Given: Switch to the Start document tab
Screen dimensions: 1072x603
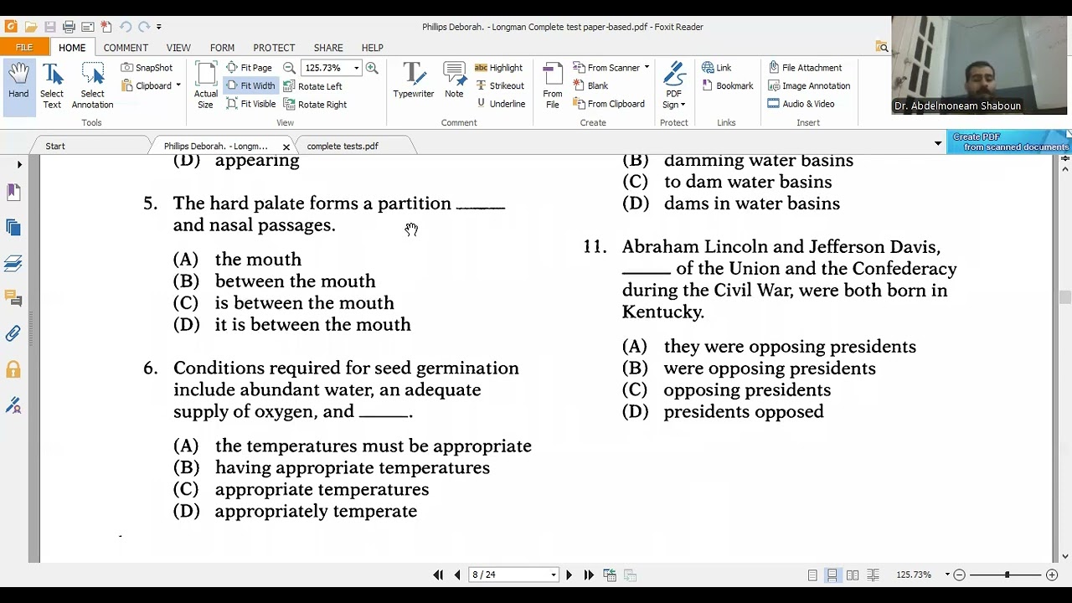Looking at the screenshot, I should [55, 146].
